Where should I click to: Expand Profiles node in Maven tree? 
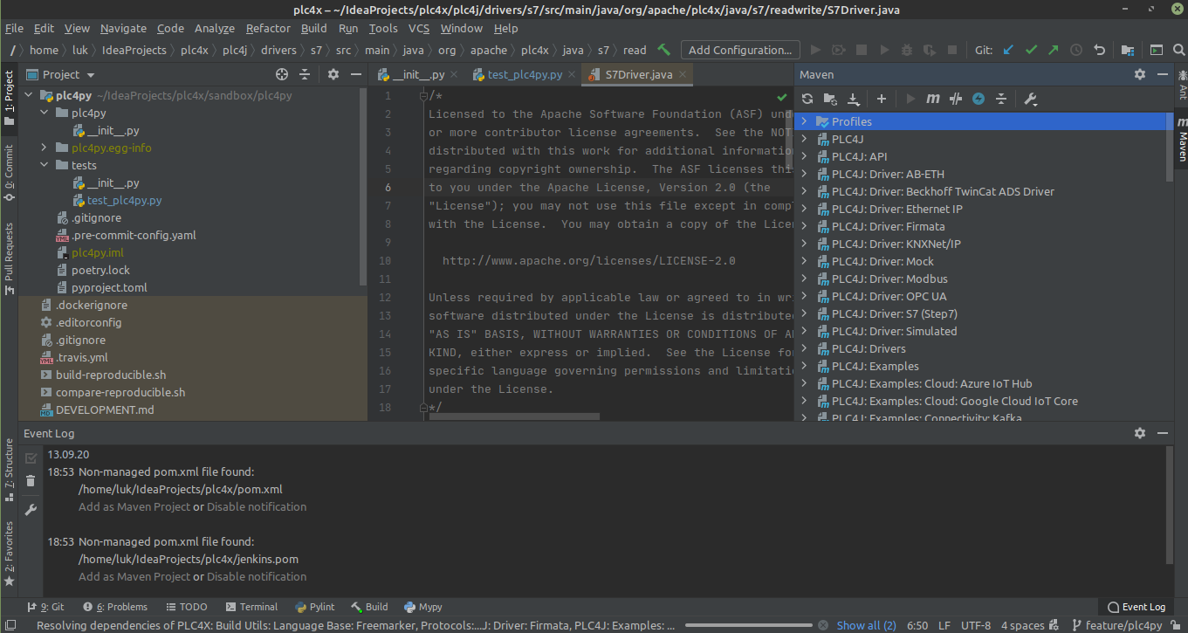804,121
